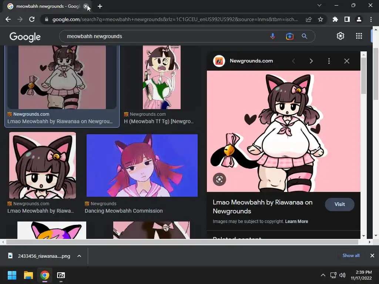This screenshot has height=284, width=379.
Task: Open the network status tray icon
Action: [333, 275]
